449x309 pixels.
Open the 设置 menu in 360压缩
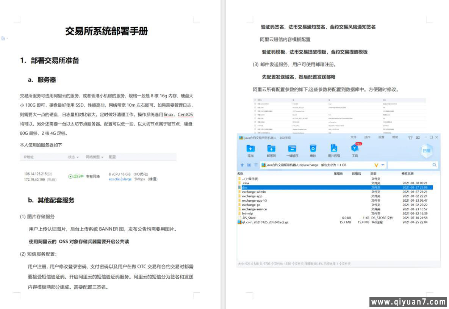click(381, 137)
